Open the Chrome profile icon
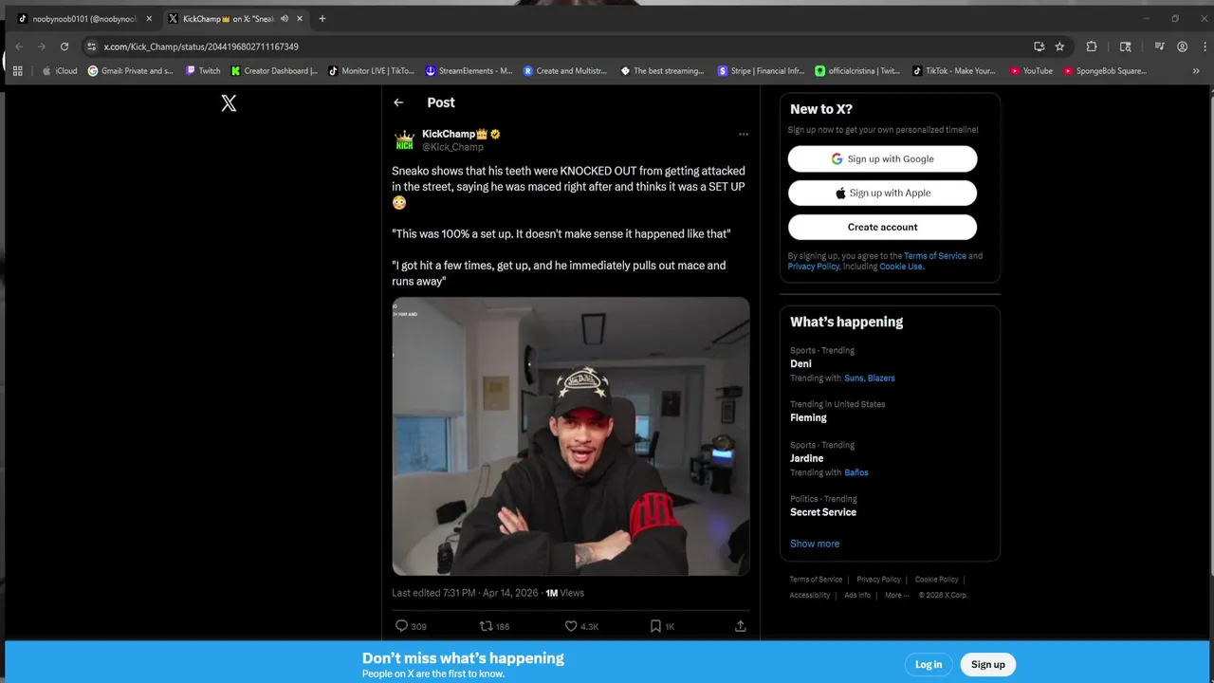The width and height of the screenshot is (1214, 683). click(x=1182, y=46)
